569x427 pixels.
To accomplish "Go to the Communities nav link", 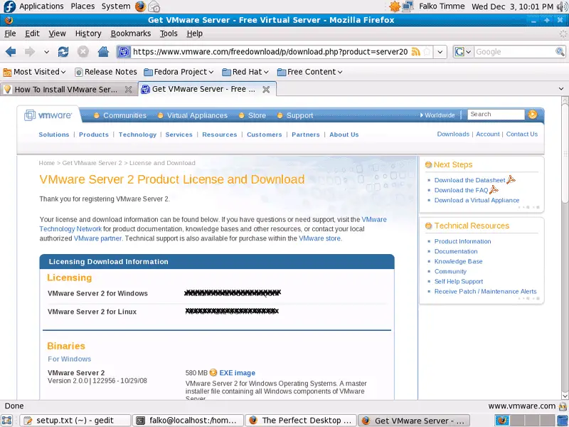I will (125, 115).
